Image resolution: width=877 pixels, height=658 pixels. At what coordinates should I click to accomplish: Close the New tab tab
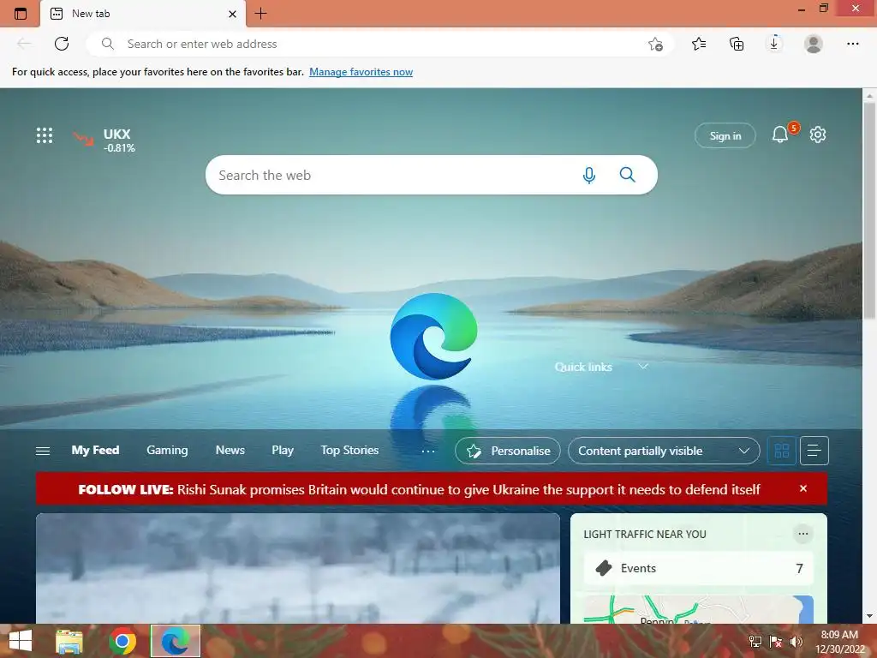coord(233,14)
